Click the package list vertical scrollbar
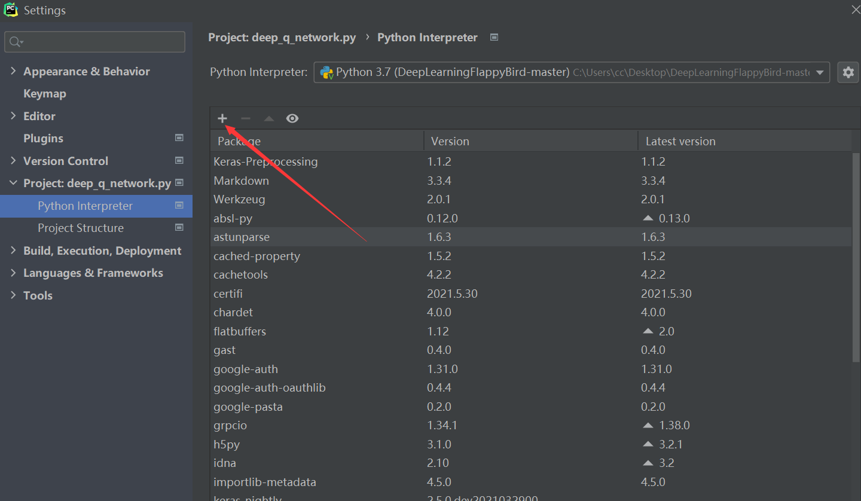The image size is (861, 501). coord(856,257)
